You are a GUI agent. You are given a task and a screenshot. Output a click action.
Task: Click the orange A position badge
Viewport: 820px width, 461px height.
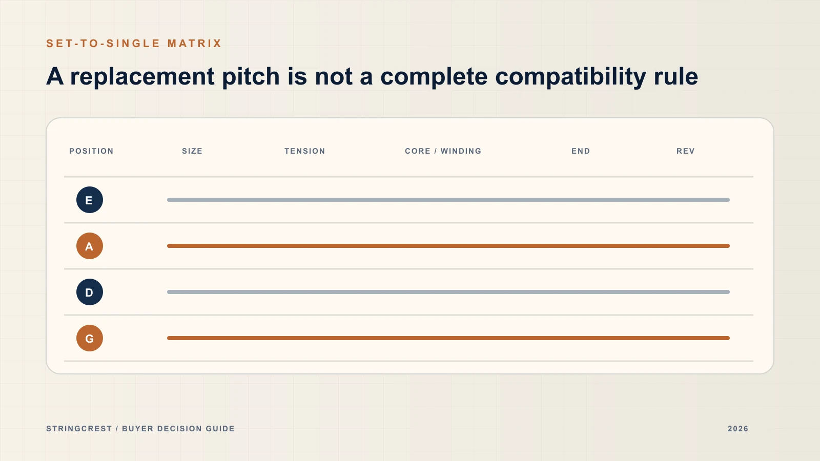point(90,246)
